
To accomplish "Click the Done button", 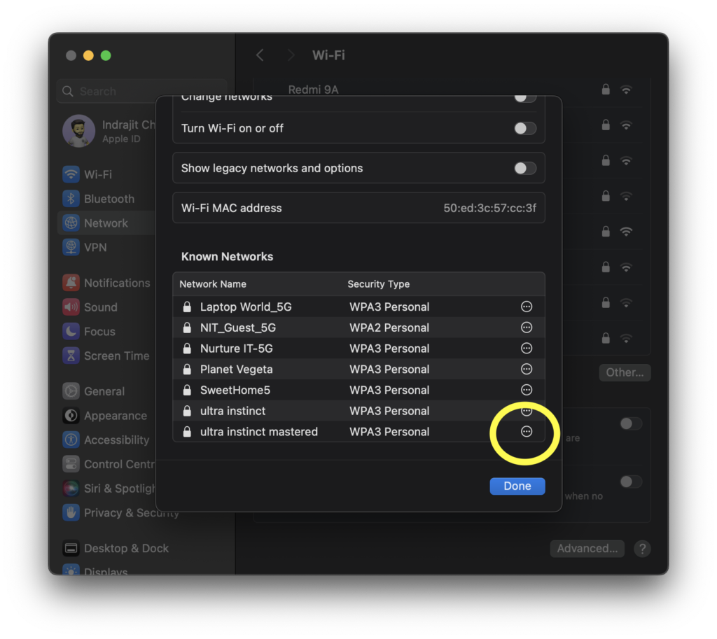I will [x=517, y=486].
